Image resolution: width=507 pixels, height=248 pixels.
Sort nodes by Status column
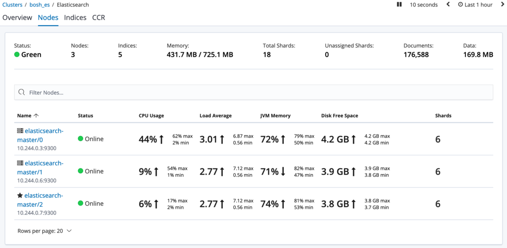(85, 115)
